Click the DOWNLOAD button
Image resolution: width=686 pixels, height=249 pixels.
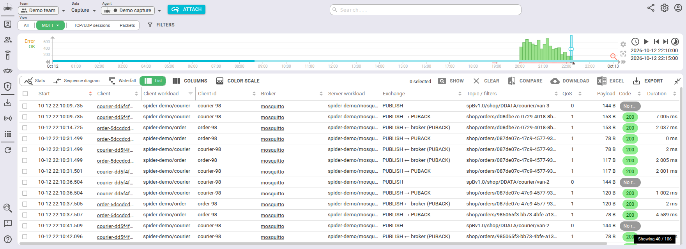tap(570, 81)
